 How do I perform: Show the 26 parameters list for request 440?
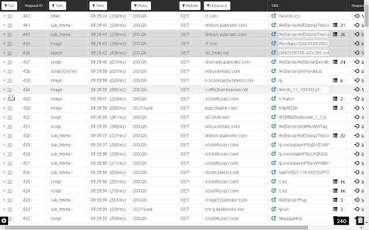[339, 34]
